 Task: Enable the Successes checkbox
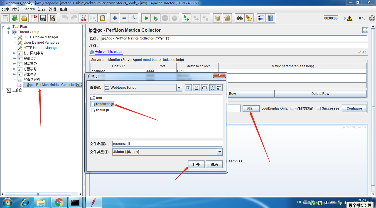point(319,108)
